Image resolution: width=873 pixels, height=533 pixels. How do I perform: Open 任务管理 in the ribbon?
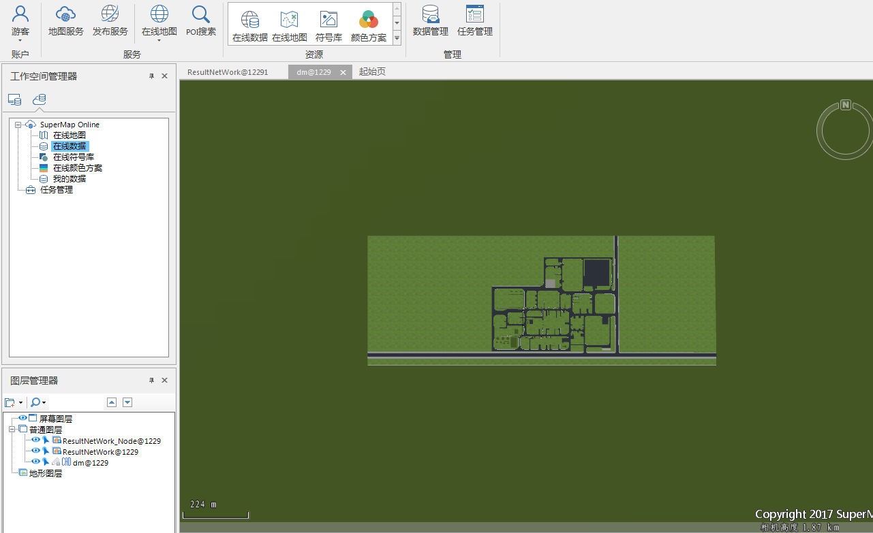(475, 21)
